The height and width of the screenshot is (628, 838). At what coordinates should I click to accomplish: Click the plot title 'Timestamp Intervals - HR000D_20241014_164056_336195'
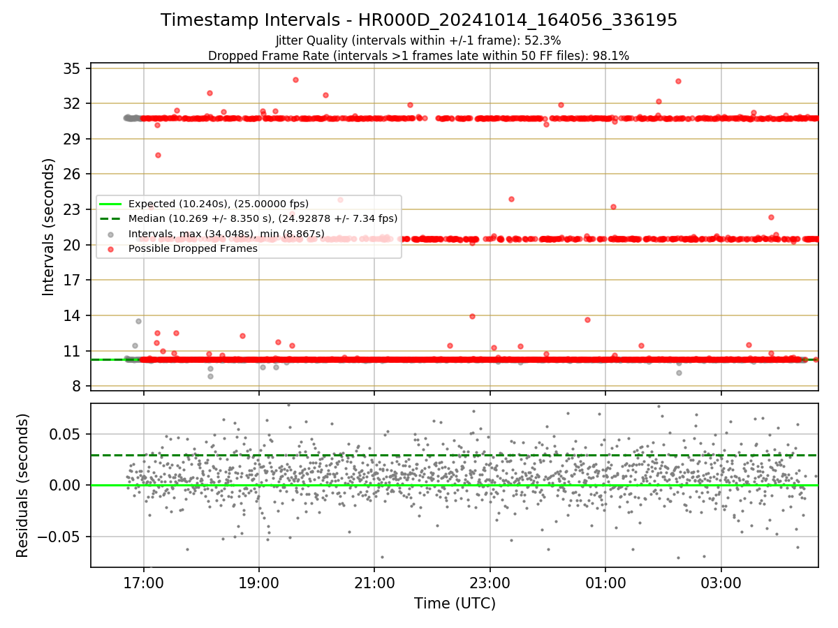[x=419, y=20]
